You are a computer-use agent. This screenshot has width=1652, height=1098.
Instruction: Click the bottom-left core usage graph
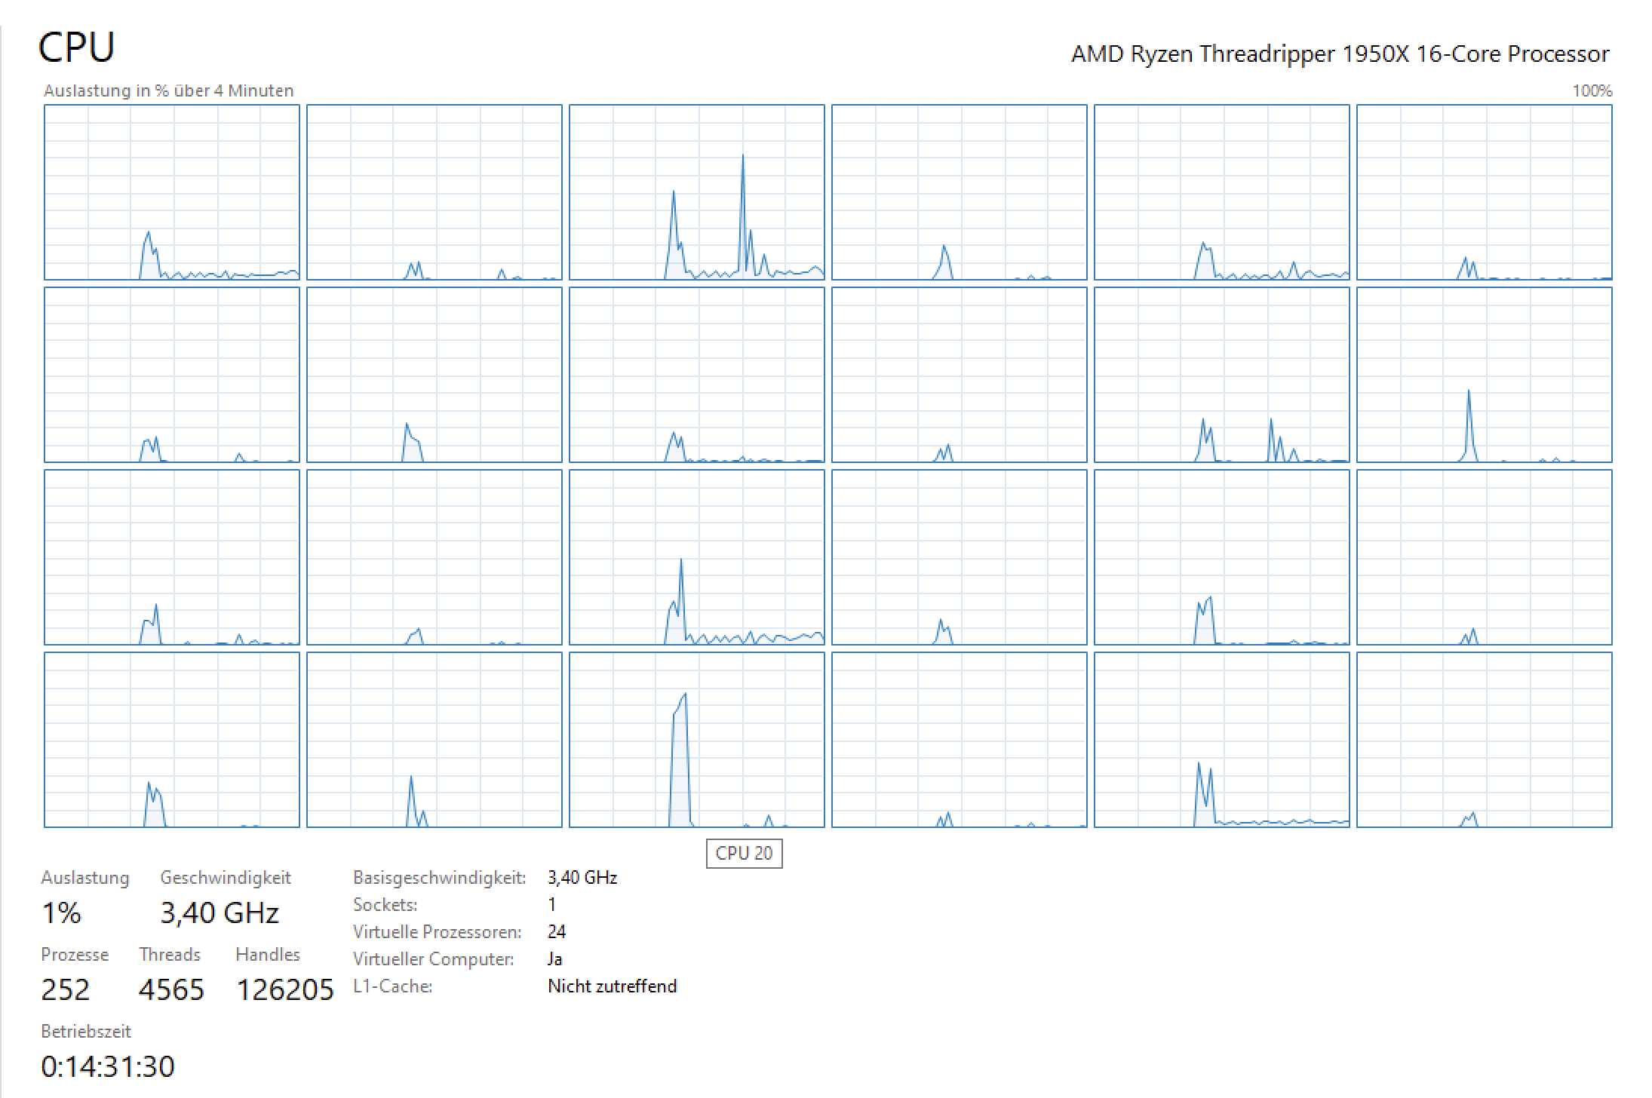click(x=172, y=740)
